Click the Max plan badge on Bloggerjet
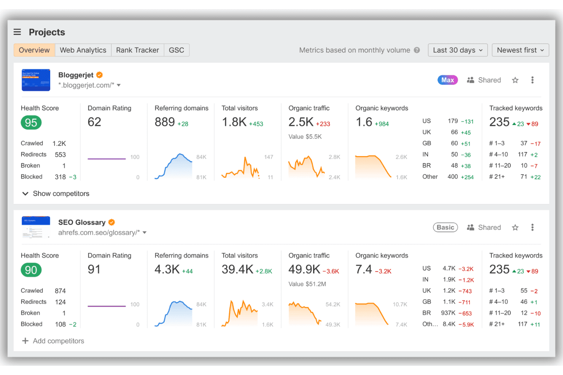Screen dimensions: 563x375 447,80
